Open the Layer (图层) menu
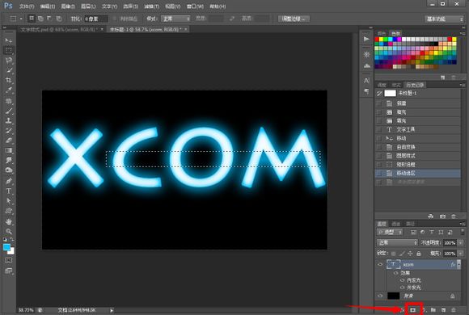469x315 pixels. pyautogui.click(x=88, y=6)
